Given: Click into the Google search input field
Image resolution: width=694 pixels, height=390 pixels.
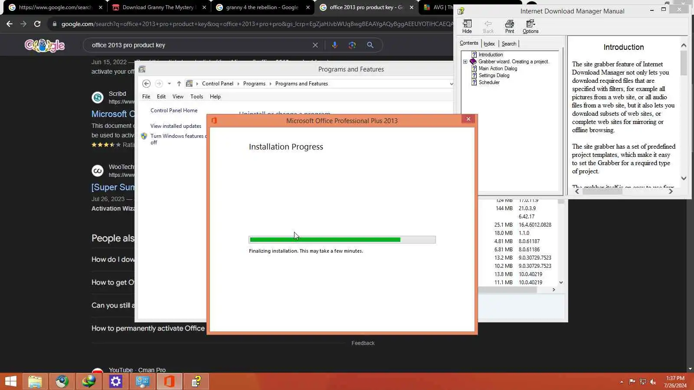Looking at the screenshot, I should 200,45.
